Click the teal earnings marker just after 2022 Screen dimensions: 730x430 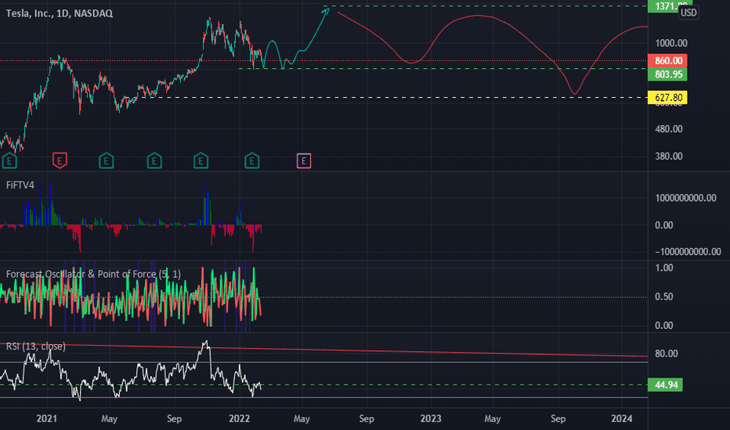coord(252,160)
